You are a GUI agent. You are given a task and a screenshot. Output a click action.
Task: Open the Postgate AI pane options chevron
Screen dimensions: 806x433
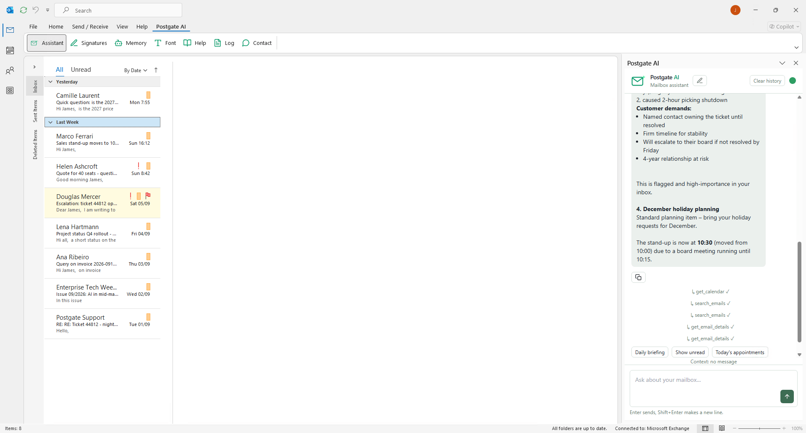tap(782, 63)
